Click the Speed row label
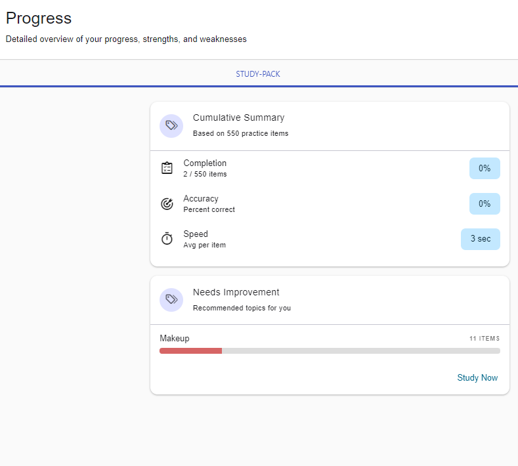This screenshot has height=466, width=518. coord(196,234)
